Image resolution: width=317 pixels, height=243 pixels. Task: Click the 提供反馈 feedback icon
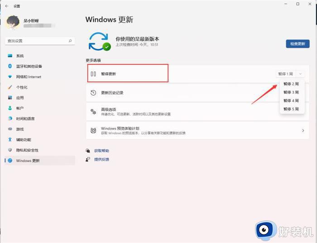(x=88, y=159)
